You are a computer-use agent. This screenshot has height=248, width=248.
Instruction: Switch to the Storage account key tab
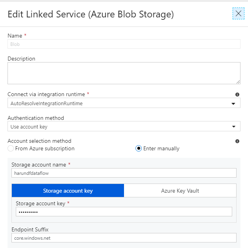point(68,191)
